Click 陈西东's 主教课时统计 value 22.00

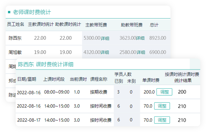(40, 38)
